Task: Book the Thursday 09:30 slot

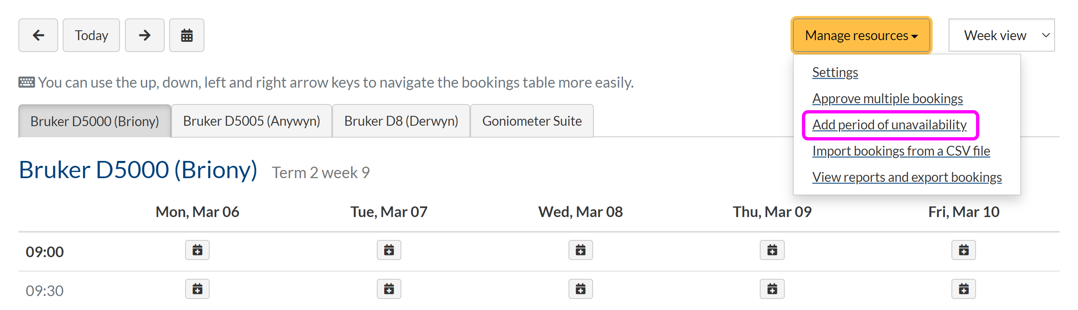Action: [x=772, y=289]
